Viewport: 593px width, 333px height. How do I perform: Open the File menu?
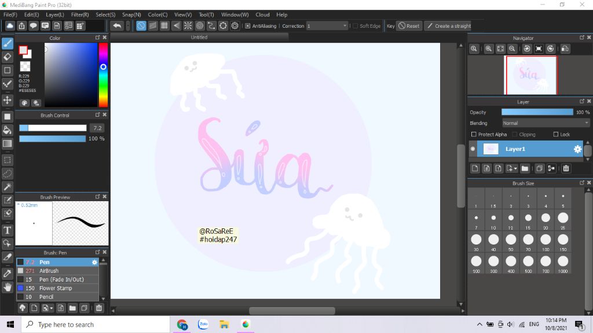tap(10, 14)
